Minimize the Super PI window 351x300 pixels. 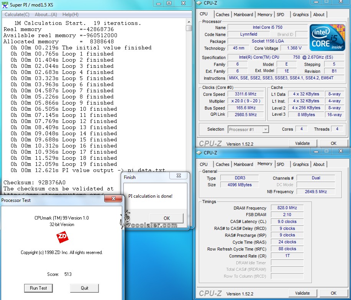point(159,3)
